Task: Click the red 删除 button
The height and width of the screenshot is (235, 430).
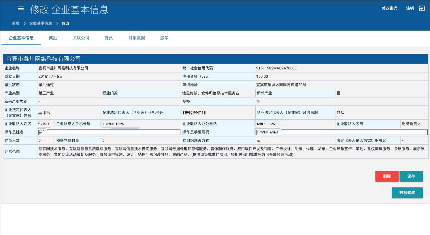Action: click(387, 176)
